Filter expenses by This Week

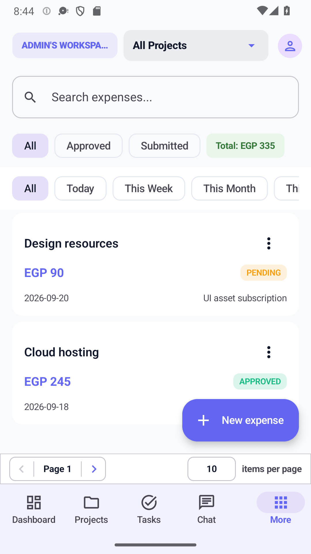pos(149,188)
